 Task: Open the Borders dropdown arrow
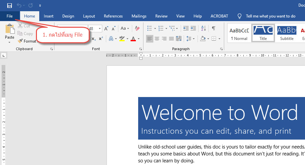(219, 39)
